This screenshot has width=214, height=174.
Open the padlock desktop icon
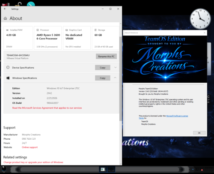coord(18,4)
